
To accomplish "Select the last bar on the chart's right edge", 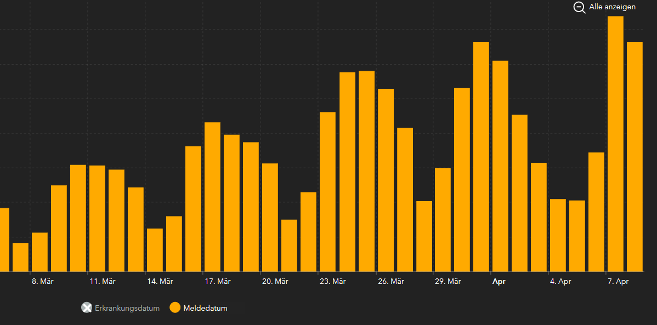I will click(635, 157).
